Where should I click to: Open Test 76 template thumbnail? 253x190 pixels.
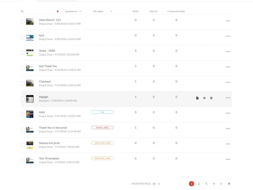tap(30, 160)
